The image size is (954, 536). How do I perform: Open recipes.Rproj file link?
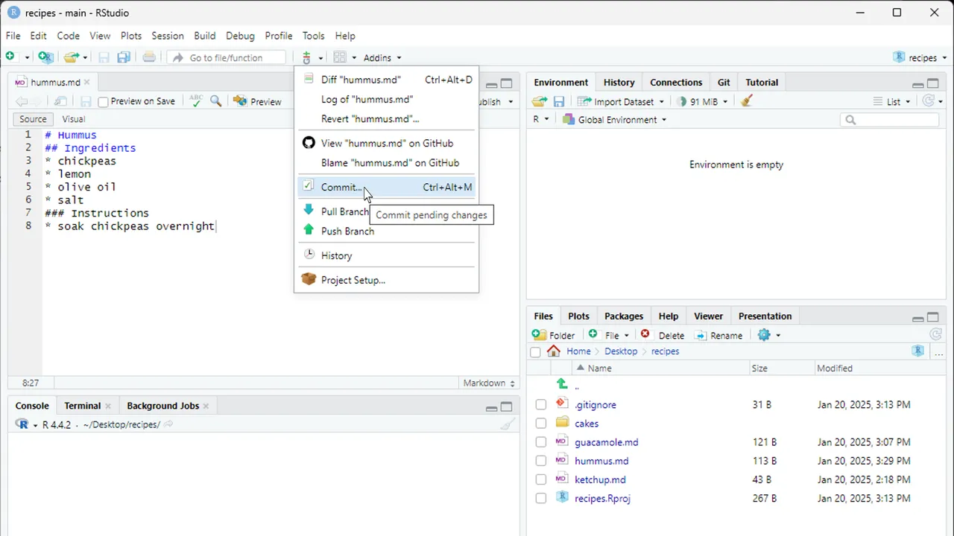pos(602,499)
